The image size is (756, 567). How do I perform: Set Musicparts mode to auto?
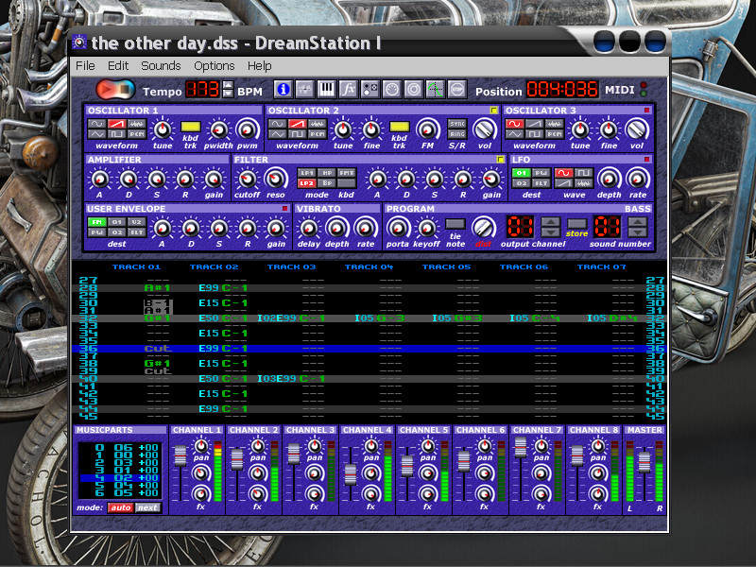121,507
